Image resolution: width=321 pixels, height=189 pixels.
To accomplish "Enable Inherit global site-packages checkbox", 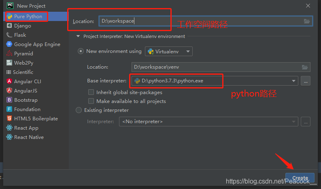I will pyautogui.click(x=91, y=92).
